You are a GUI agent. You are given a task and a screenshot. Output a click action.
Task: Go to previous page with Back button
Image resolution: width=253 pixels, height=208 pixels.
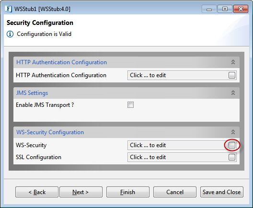point(37,192)
